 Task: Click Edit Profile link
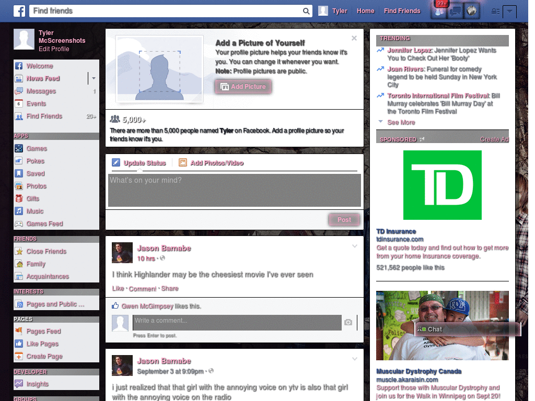tap(54, 49)
